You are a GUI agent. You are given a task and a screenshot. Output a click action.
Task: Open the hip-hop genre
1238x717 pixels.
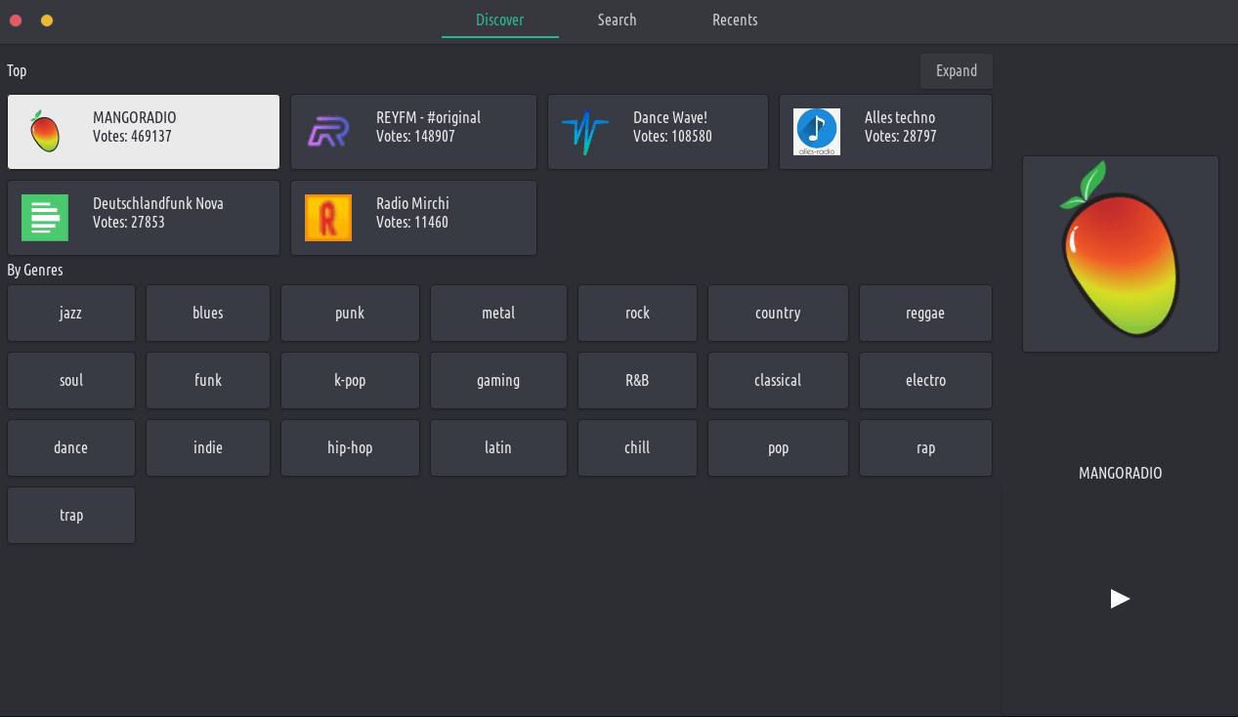(x=350, y=448)
